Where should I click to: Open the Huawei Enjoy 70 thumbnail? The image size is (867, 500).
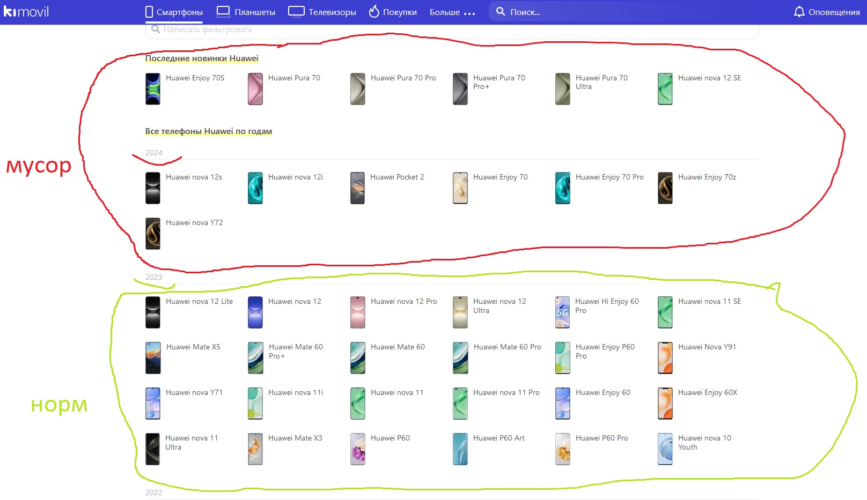tap(460, 188)
